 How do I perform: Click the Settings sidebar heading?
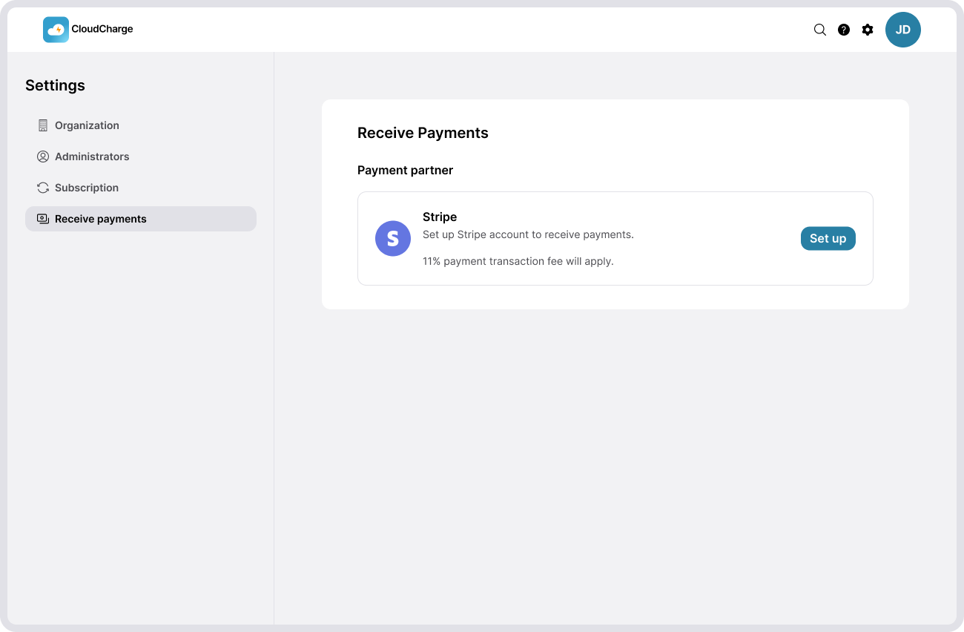coord(55,85)
